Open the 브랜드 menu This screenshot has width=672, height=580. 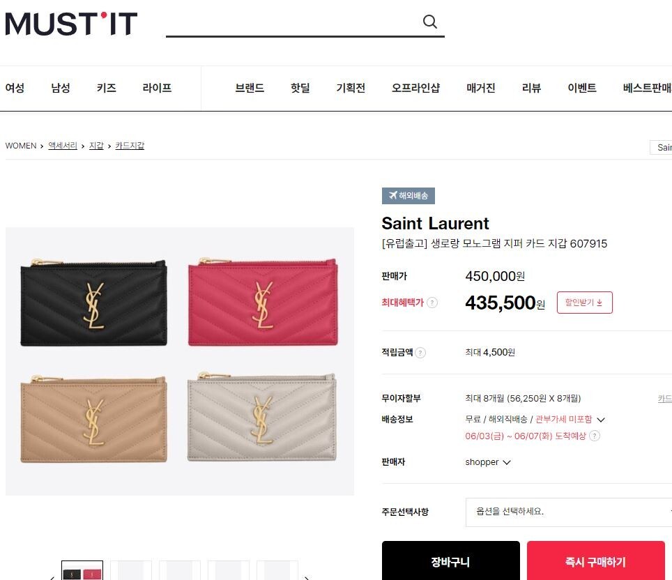click(x=250, y=88)
